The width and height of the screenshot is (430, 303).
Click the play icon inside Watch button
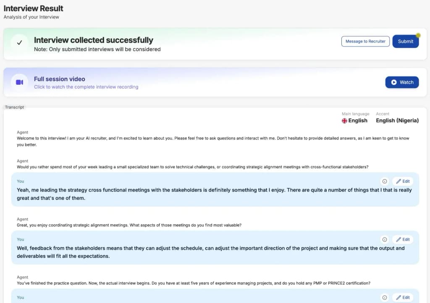tap(394, 82)
